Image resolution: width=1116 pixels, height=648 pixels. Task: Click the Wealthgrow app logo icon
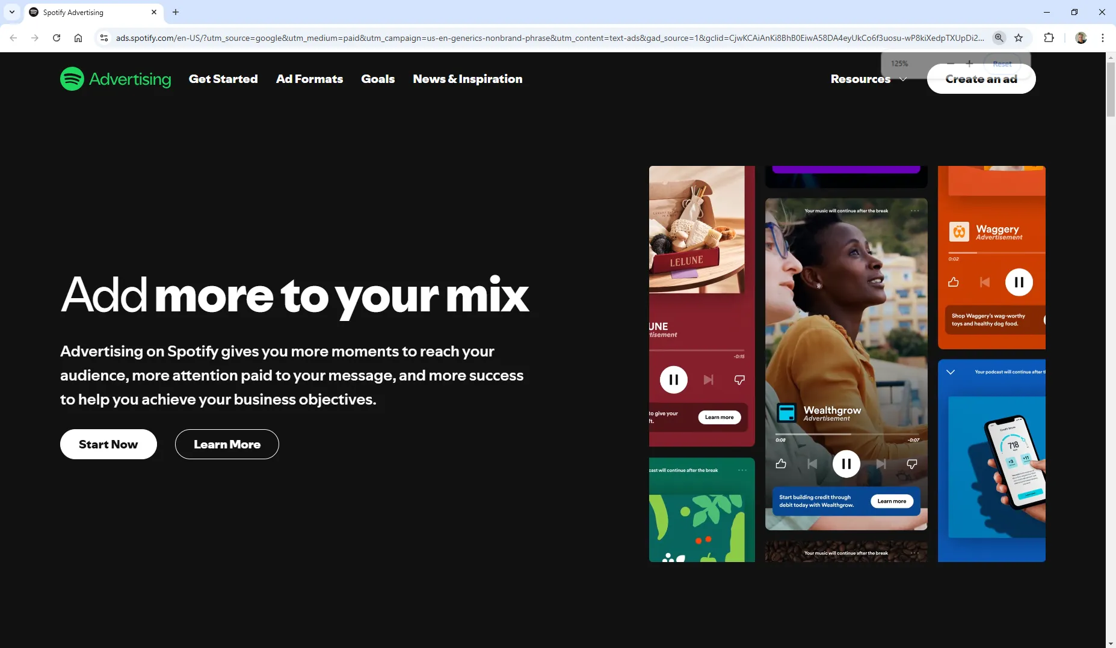click(x=786, y=413)
